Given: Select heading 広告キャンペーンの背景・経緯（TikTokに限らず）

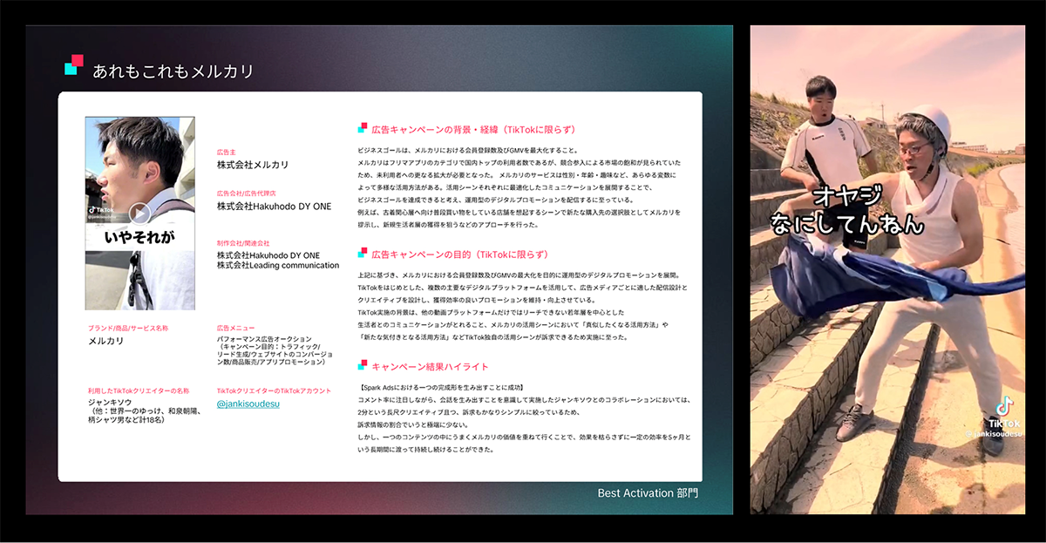Looking at the screenshot, I should tap(474, 129).
